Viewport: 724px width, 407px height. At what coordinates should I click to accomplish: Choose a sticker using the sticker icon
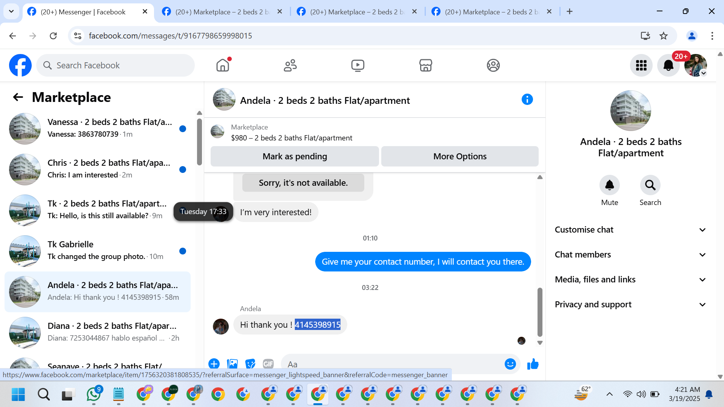tap(250, 364)
